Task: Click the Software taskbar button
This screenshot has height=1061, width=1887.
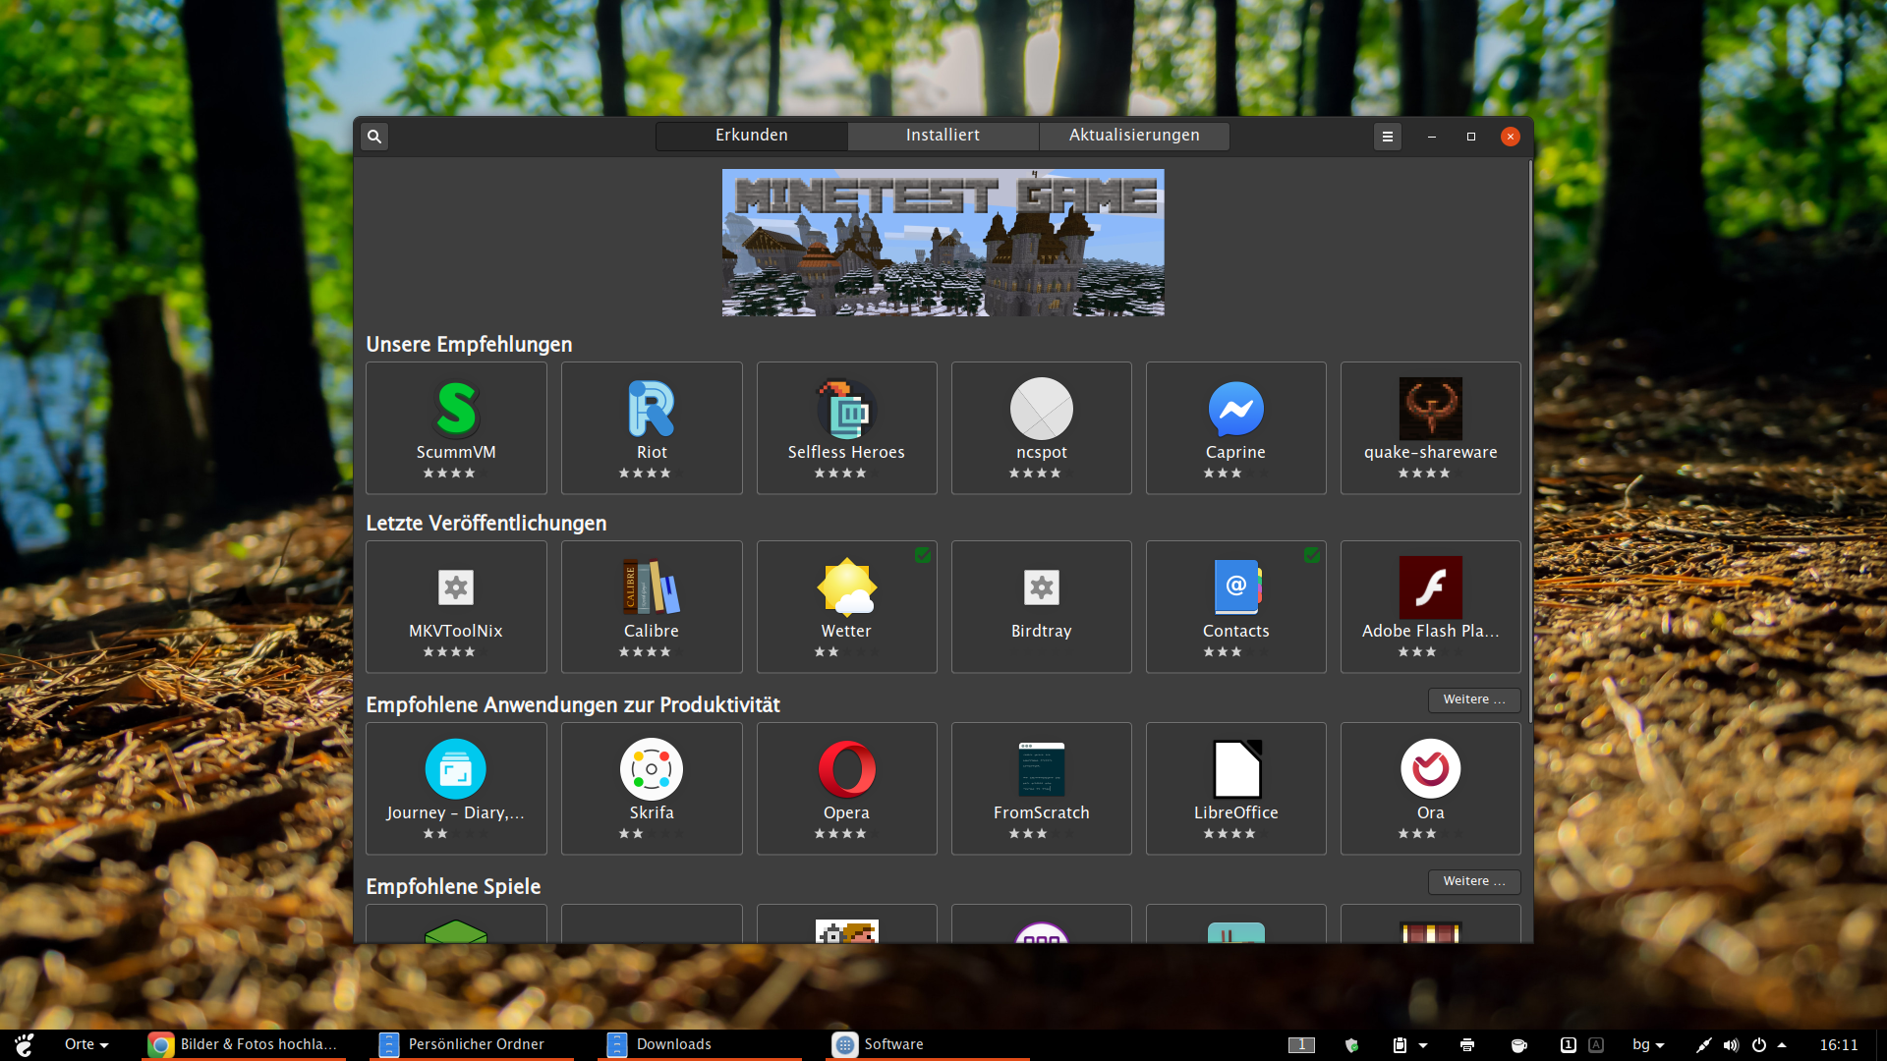Action: 927,1044
